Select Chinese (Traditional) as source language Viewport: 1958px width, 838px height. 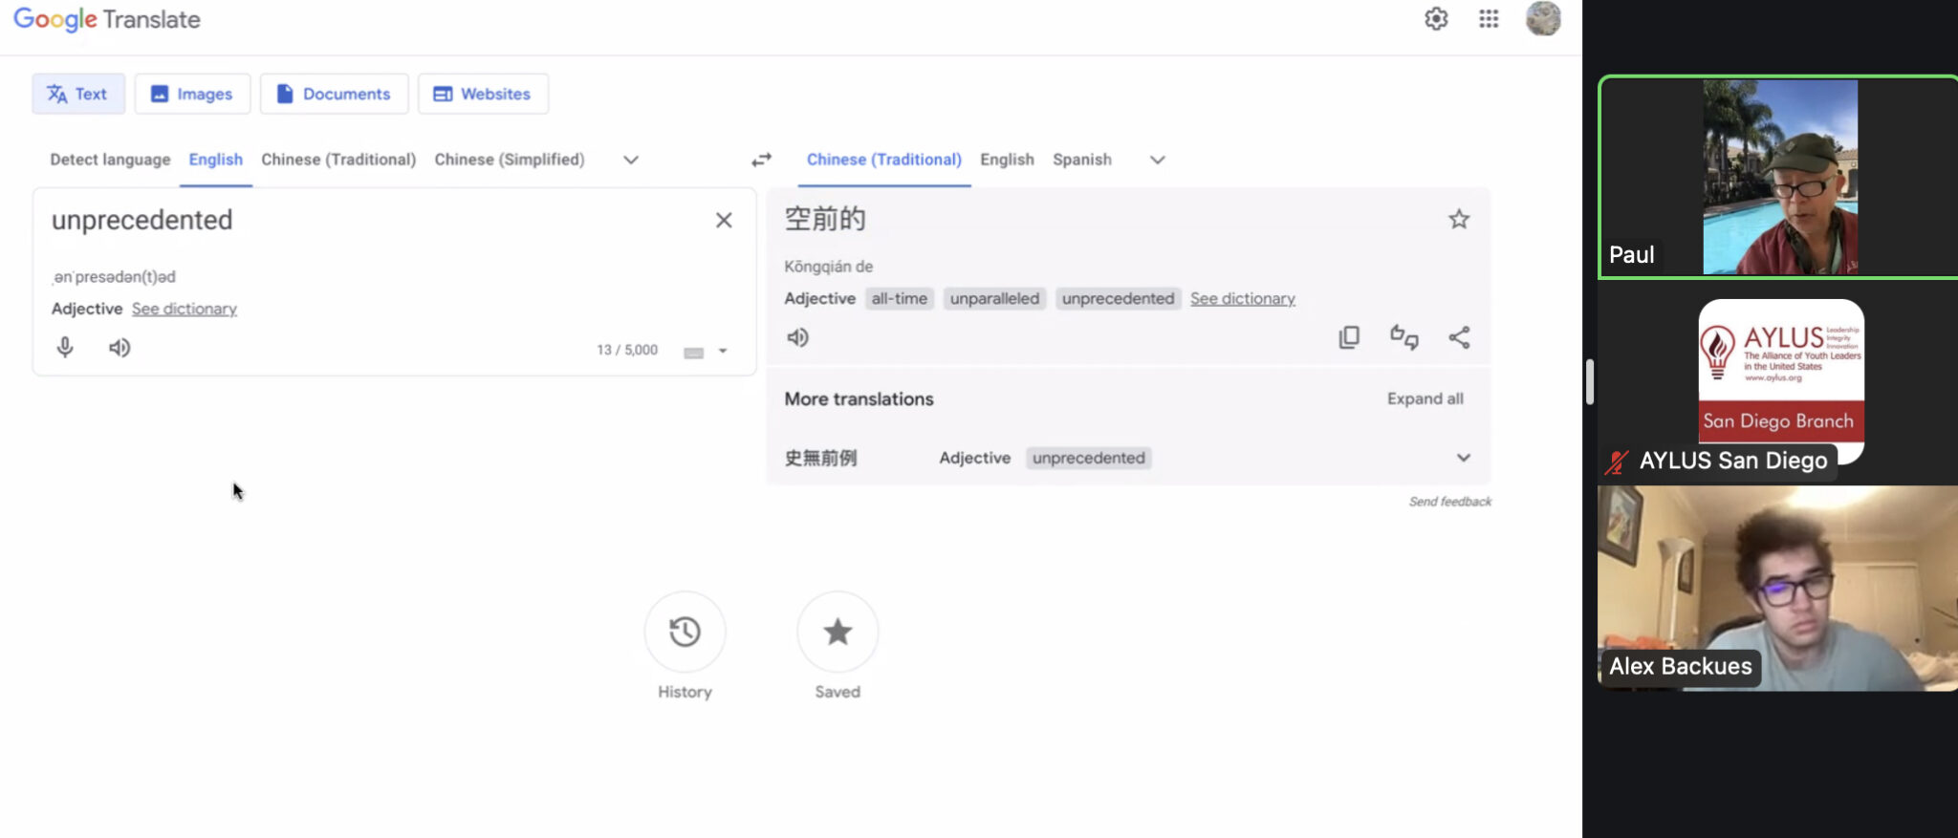click(x=338, y=160)
